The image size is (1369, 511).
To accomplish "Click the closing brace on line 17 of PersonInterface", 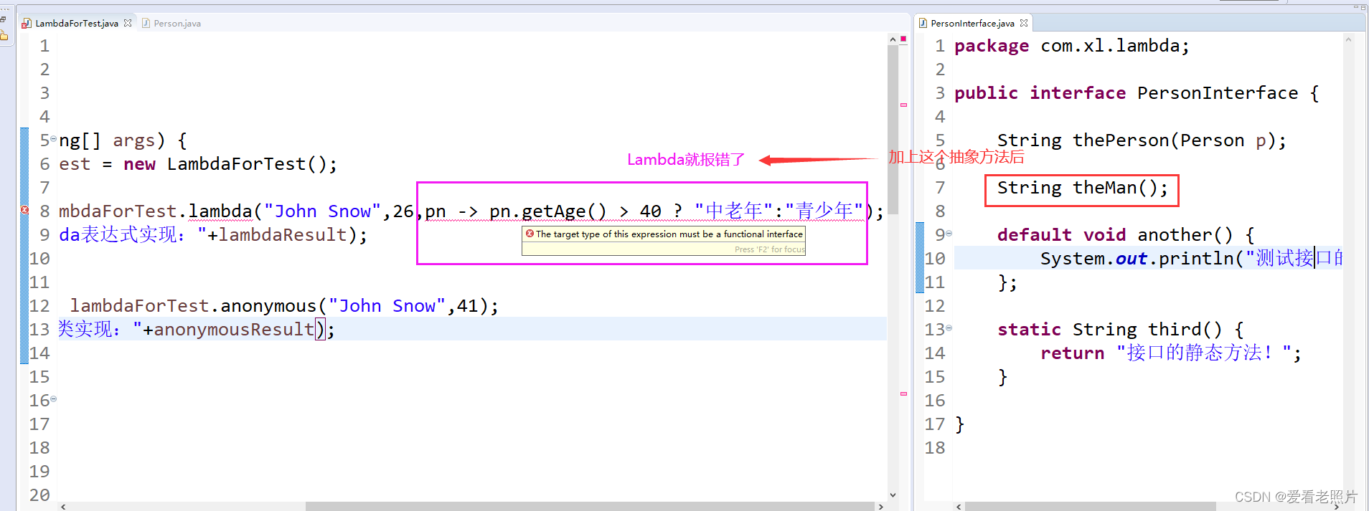I will (x=960, y=424).
